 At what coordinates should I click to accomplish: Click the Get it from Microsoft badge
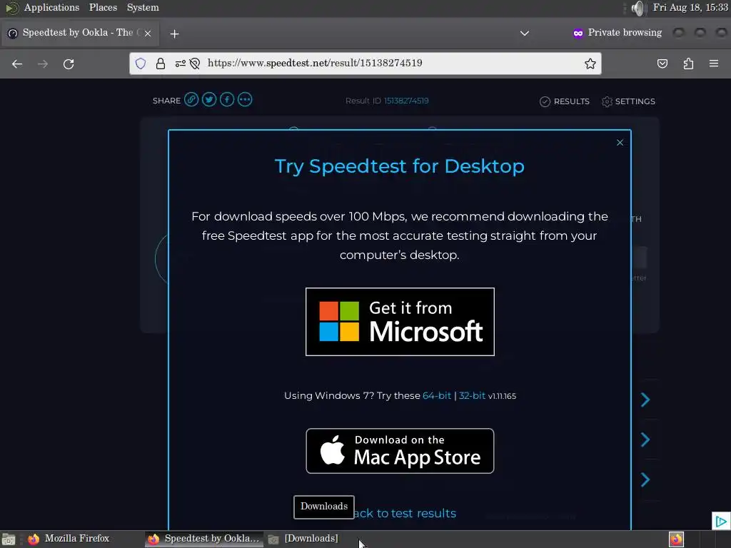click(x=400, y=322)
